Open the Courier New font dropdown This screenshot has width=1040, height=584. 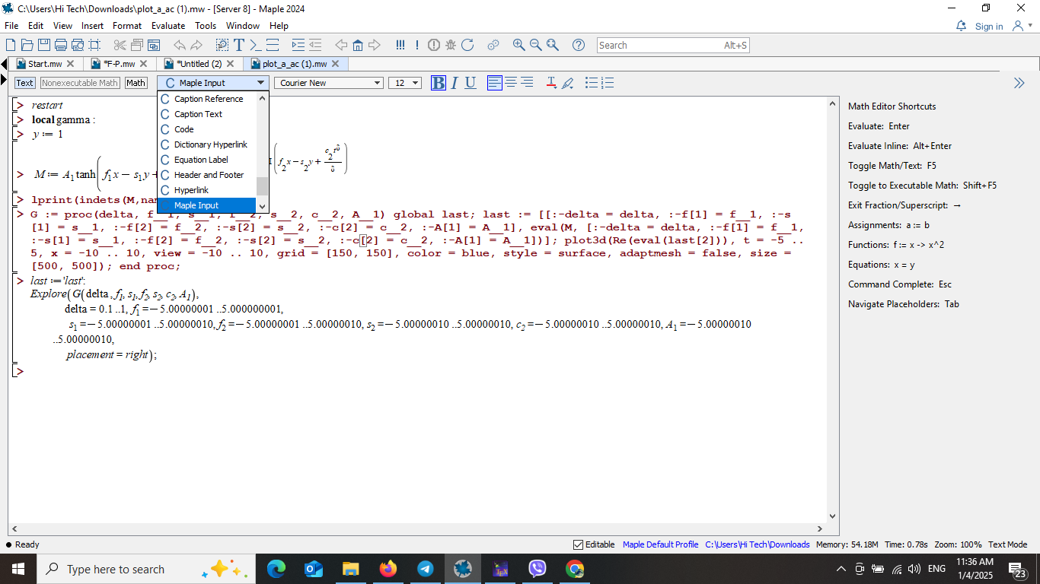point(329,83)
